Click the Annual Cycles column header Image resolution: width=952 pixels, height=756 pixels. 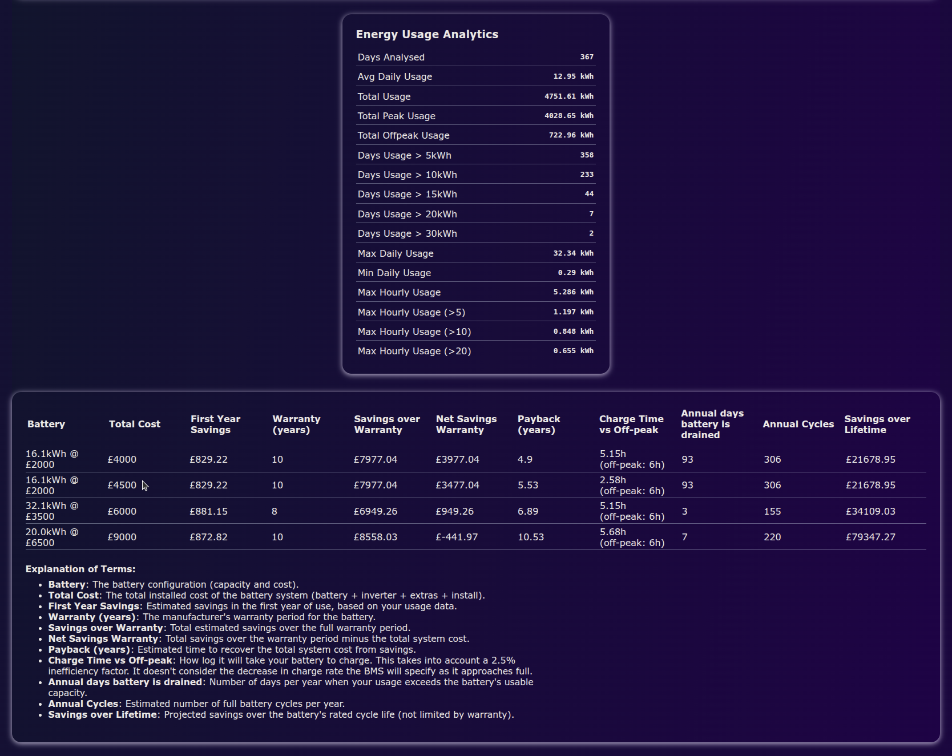tap(798, 424)
